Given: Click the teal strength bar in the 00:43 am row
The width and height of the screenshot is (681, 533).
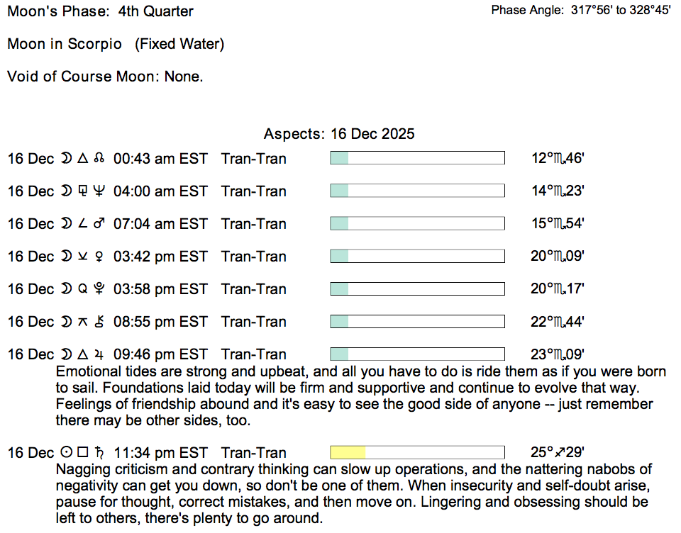Looking at the screenshot, I should click(417, 158).
